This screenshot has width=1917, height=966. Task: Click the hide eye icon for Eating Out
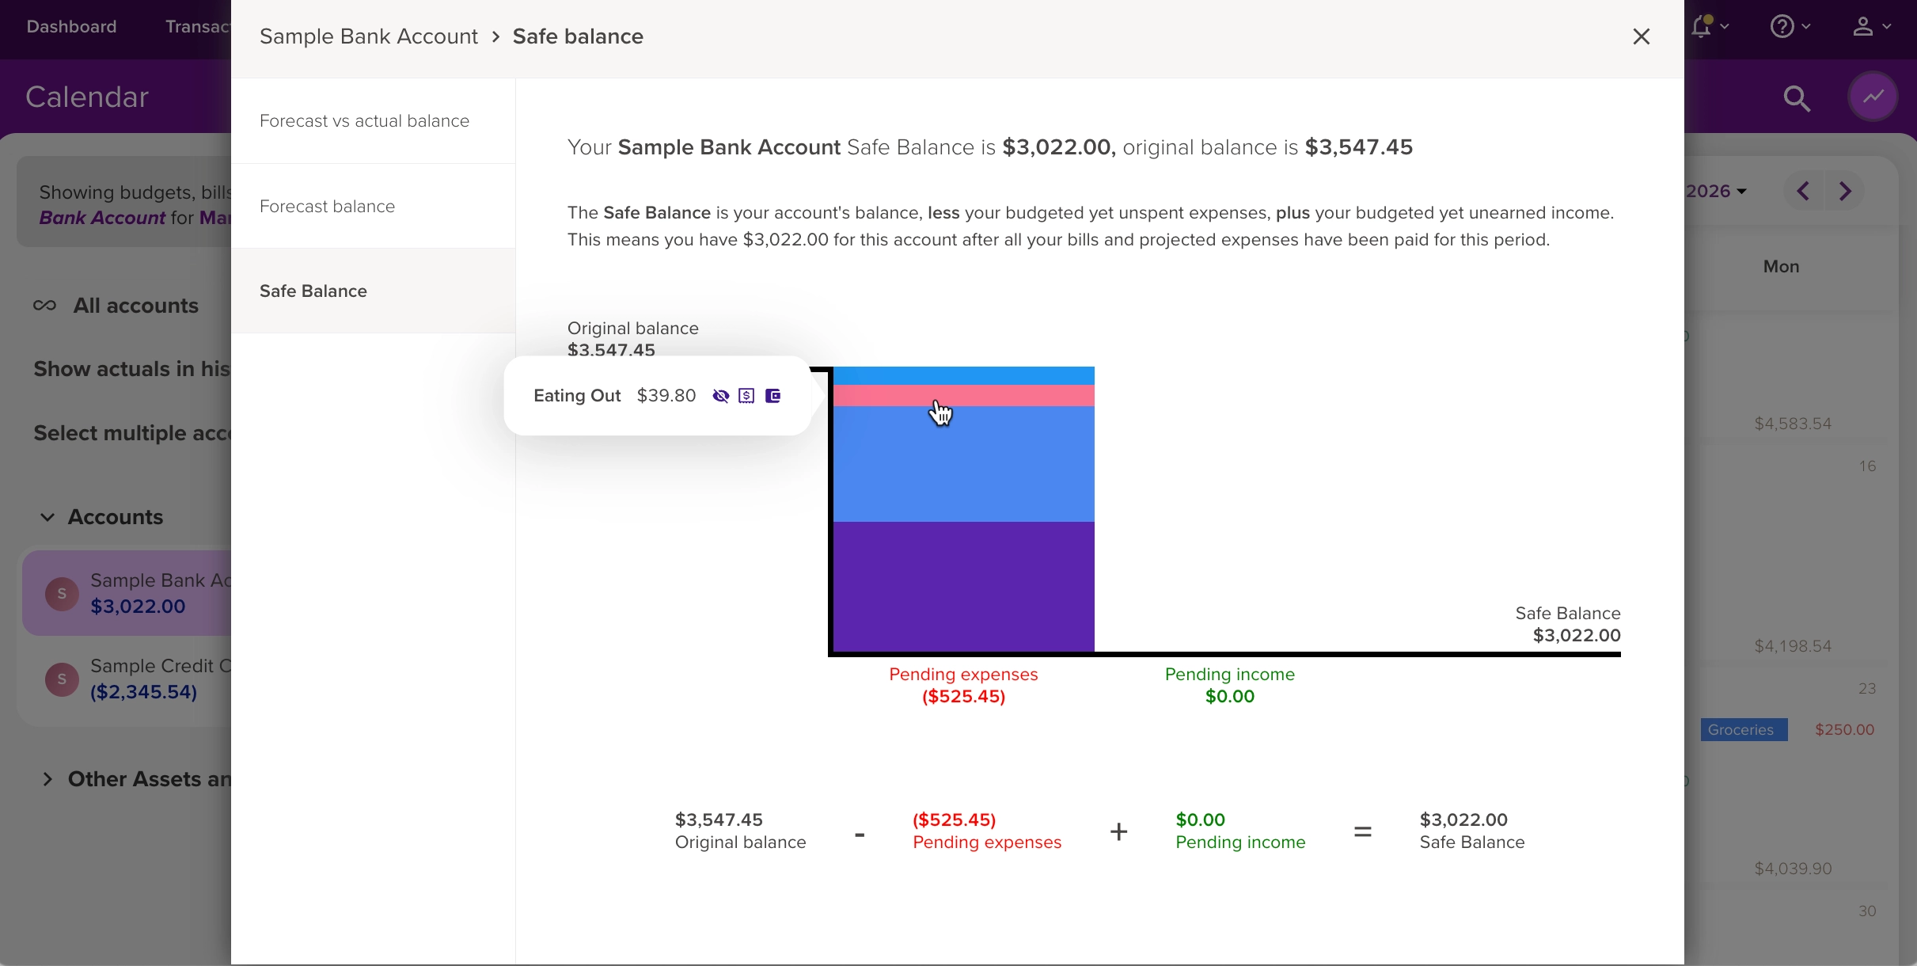pyautogui.click(x=720, y=396)
